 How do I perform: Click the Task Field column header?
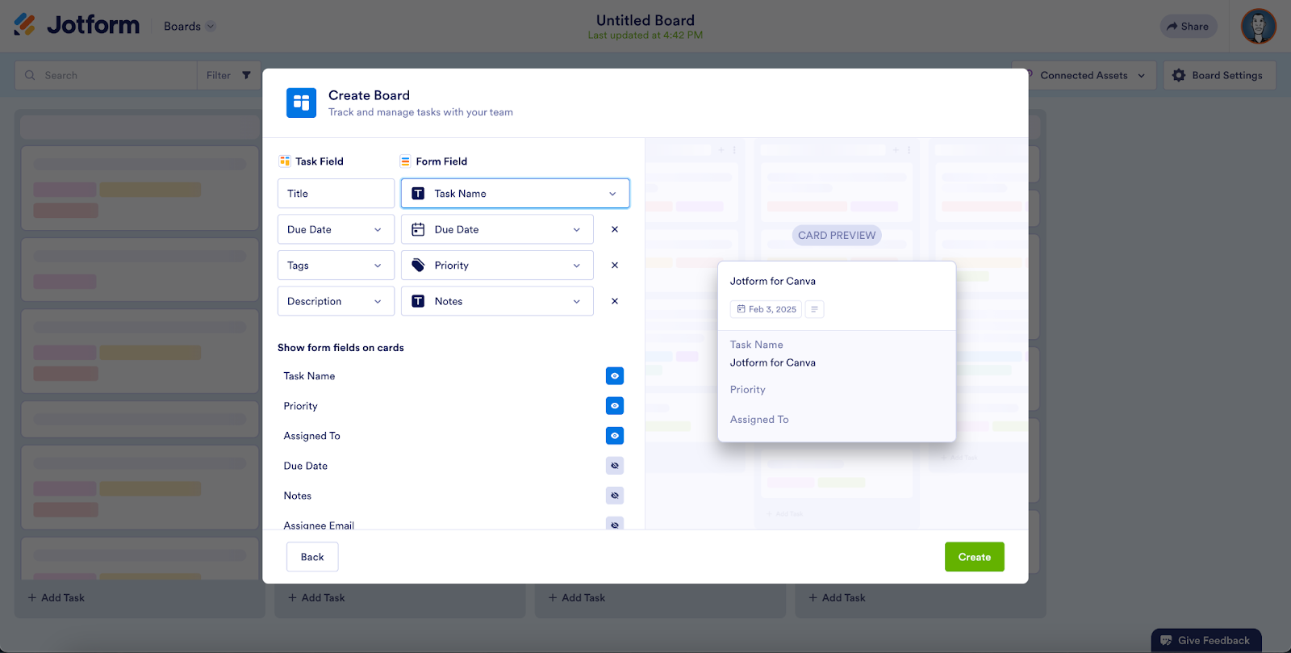(311, 161)
